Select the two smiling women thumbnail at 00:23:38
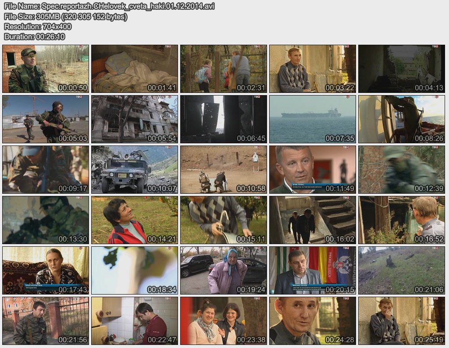The height and width of the screenshot is (348, 449). click(x=224, y=321)
